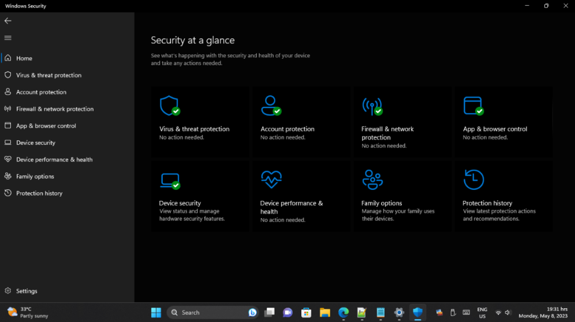This screenshot has height=322, width=575.
Task: Open the Notepad taskbar icon
Action: tap(380, 312)
